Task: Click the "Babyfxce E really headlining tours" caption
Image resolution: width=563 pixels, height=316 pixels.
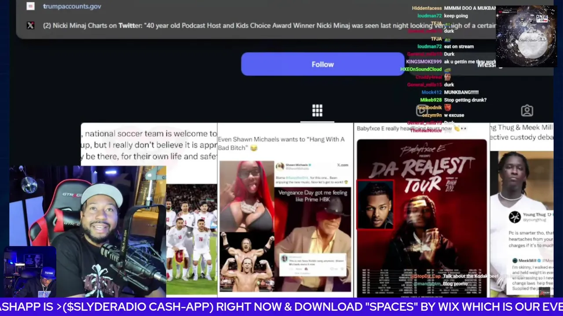Action: click(411, 128)
